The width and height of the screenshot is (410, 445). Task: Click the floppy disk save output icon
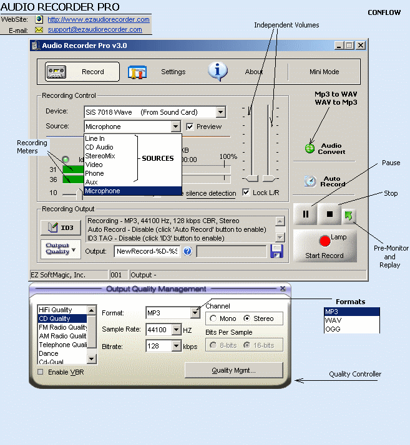(x=276, y=251)
